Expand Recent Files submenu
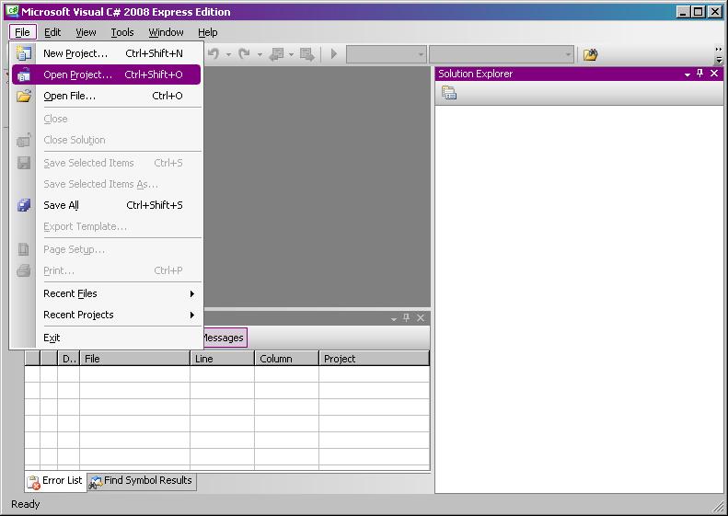728x516 pixels. point(106,293)
